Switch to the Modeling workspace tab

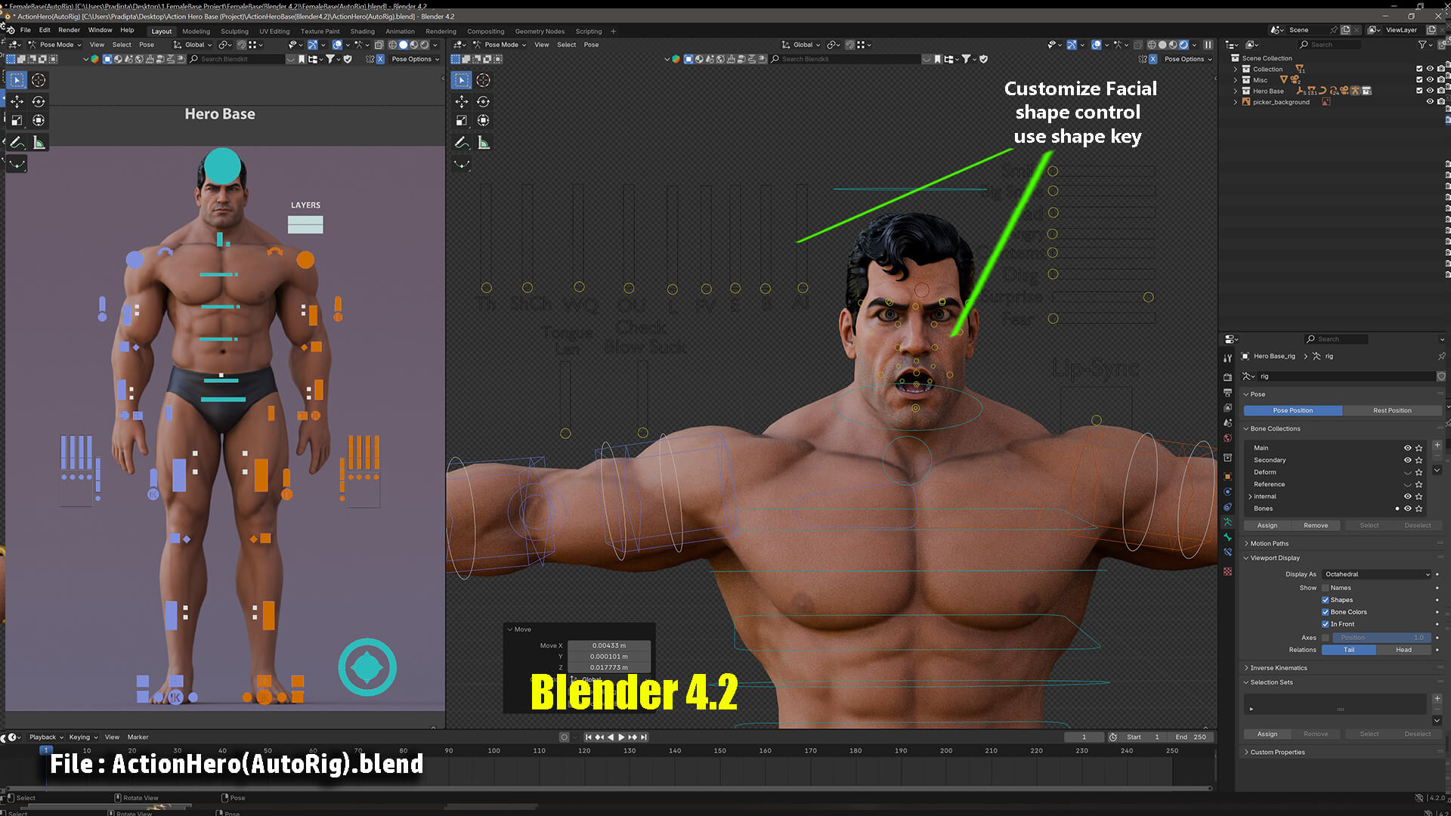coord(196,32)
